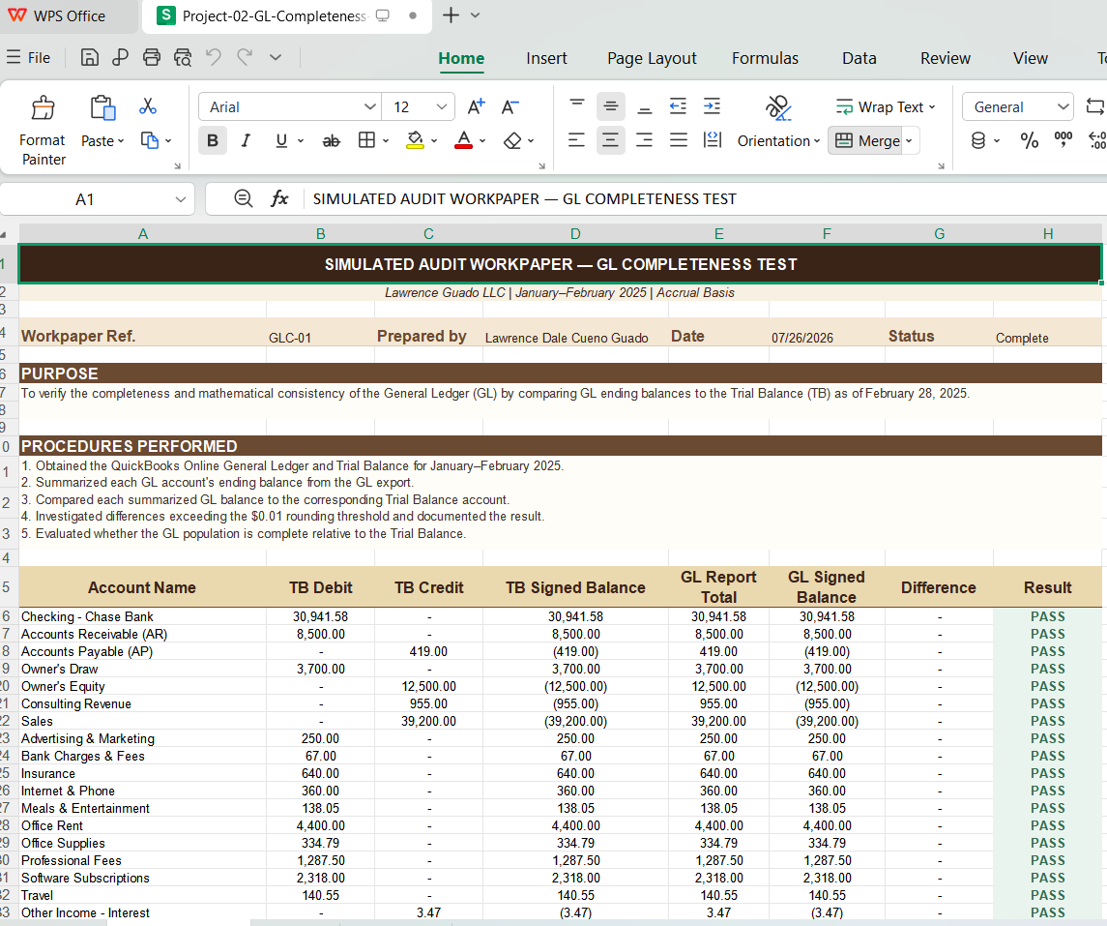Toggle Center horizontal alignment
Viewport: 1107px width, 926px height.
click(611, 140)
